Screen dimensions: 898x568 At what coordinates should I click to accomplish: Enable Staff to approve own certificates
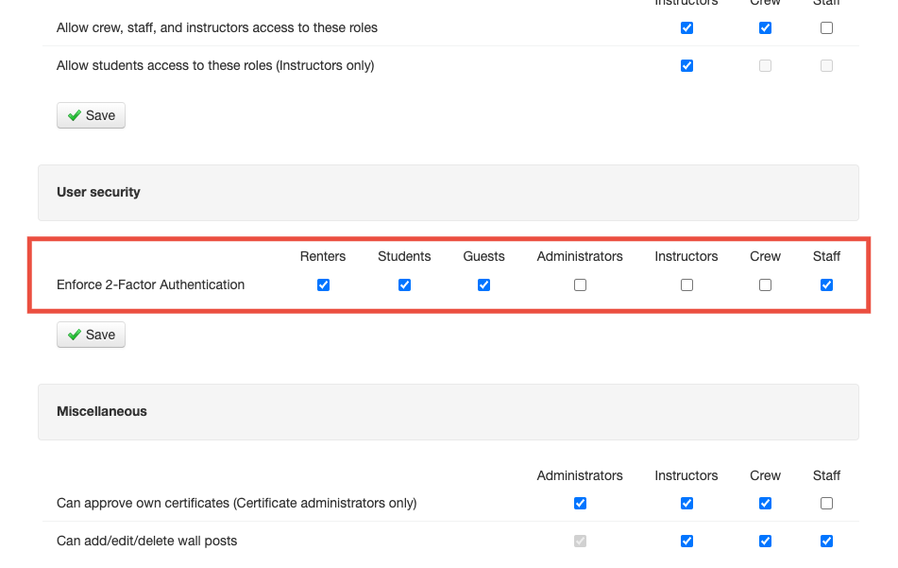point(826,503)
